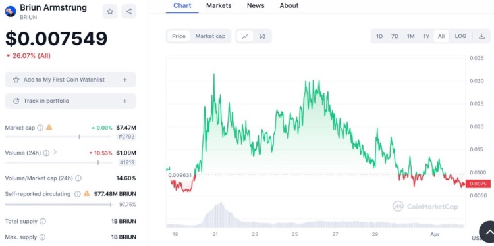Screen dimensions: 494x246
Task: Select the 7D time range
Action: (x=395, y=36)
